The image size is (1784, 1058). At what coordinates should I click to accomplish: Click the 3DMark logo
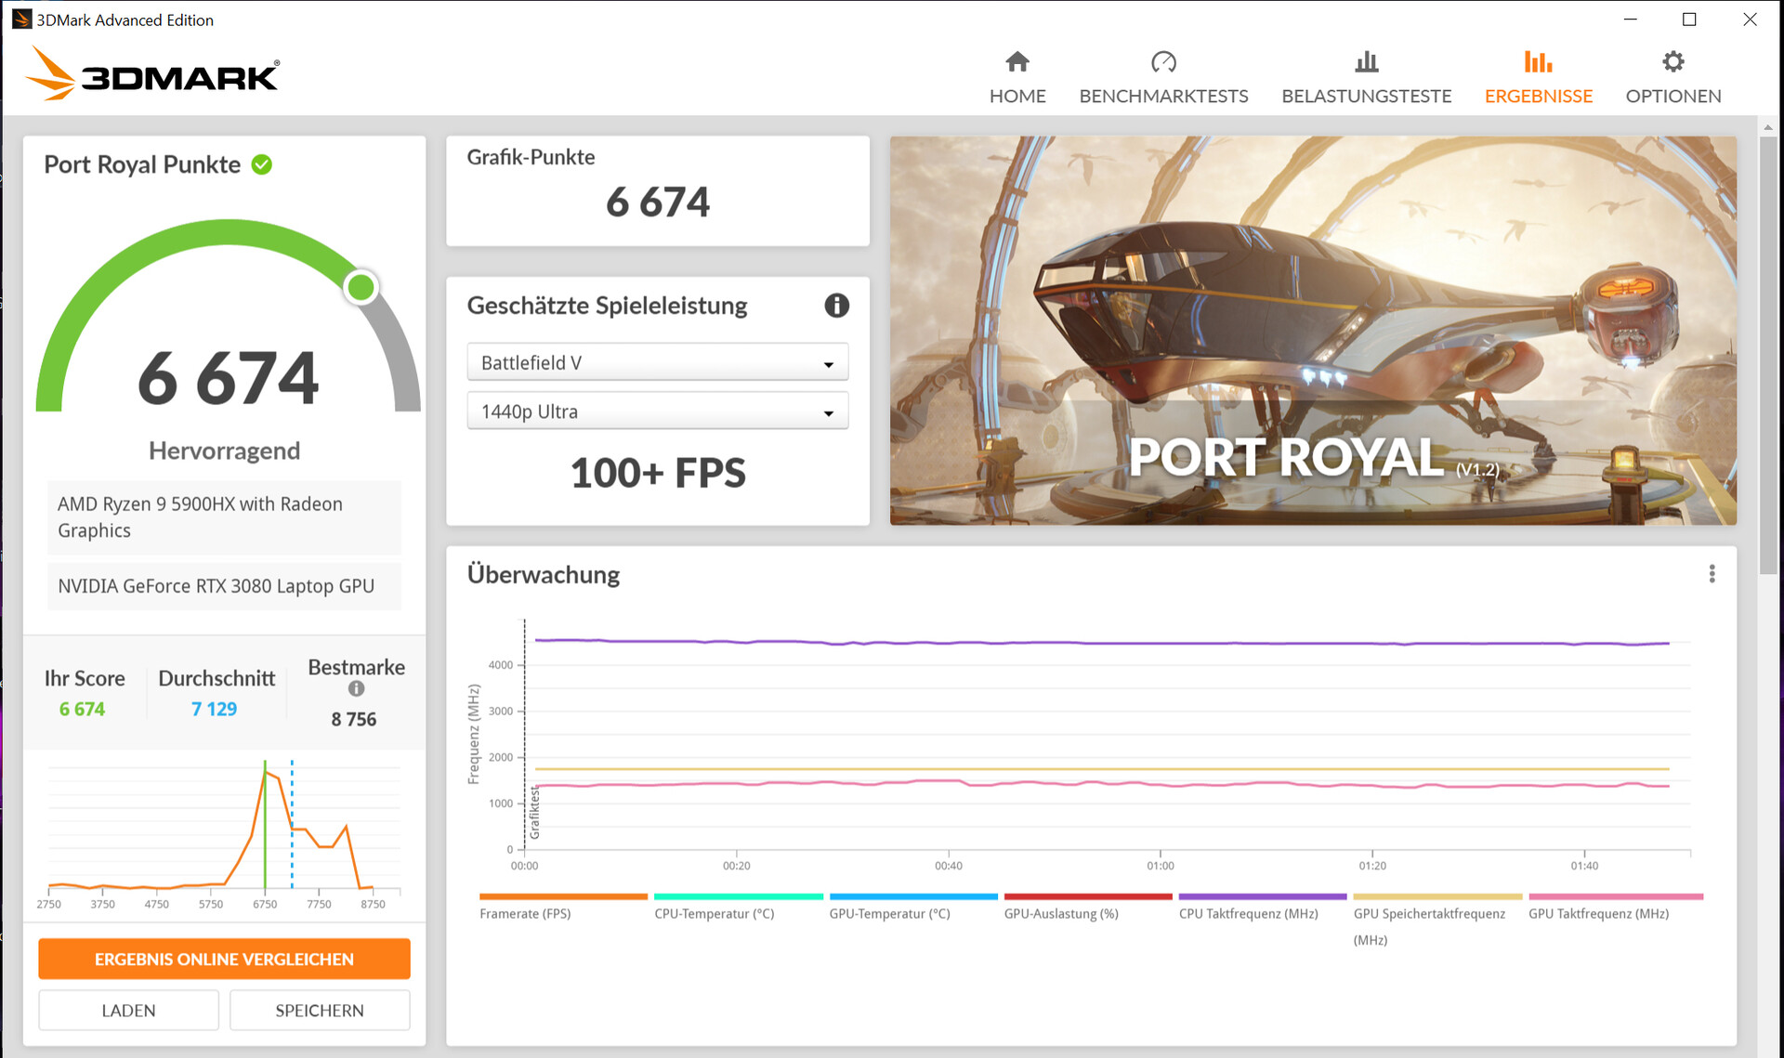pos(153,74)
